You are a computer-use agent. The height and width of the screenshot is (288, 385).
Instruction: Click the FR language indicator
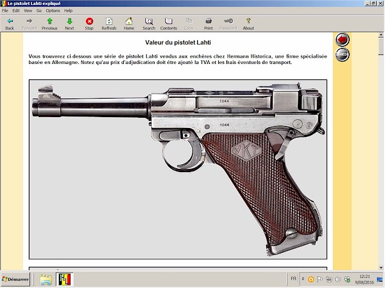[x=293, y=278]
